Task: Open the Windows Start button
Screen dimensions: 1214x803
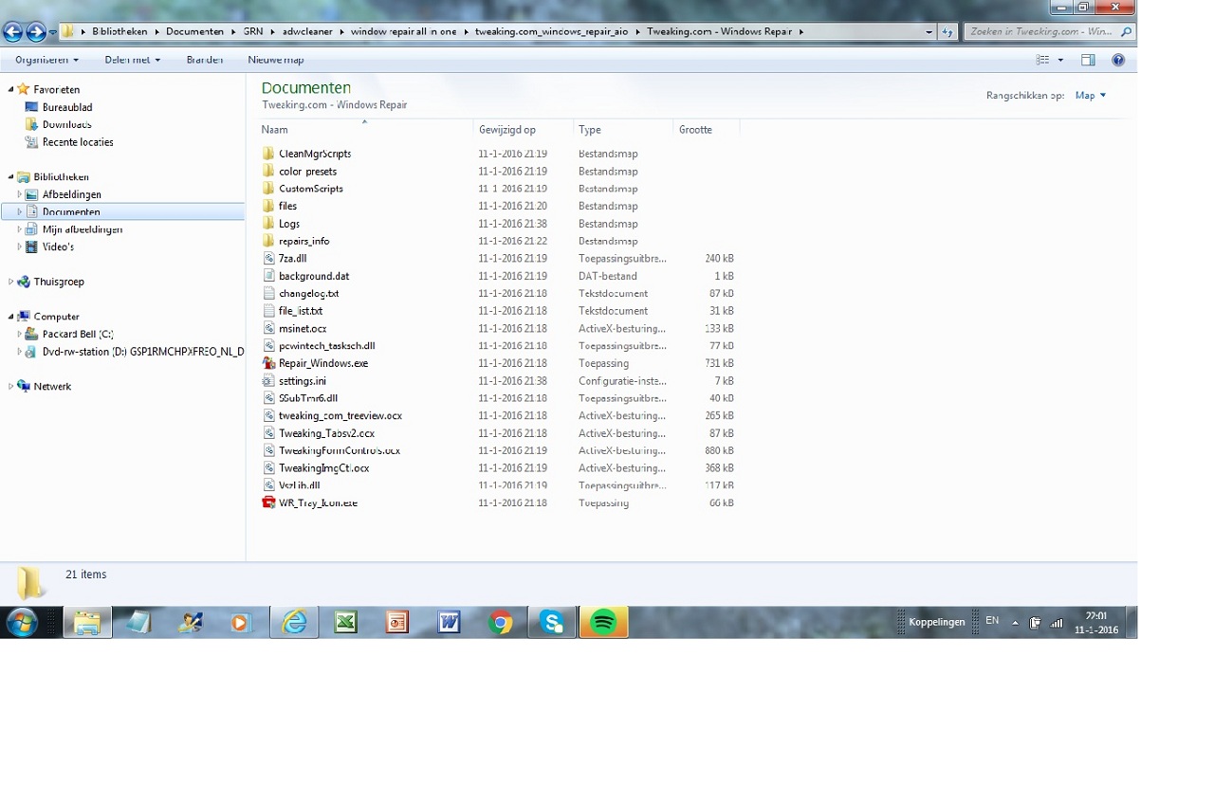Action: (22, 623)
